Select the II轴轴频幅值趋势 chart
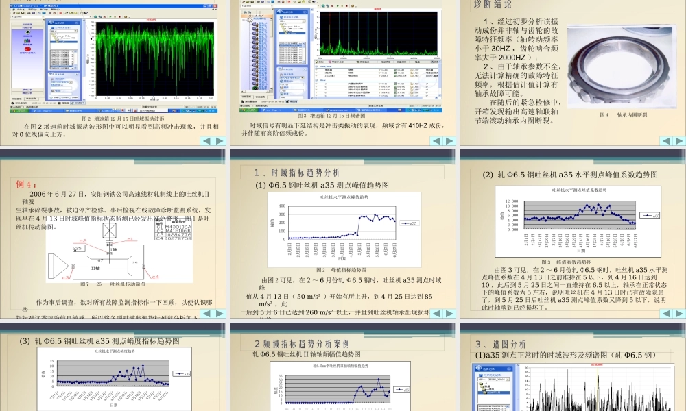The height and width of the screenshot is (411, 686). pos(340,386)
